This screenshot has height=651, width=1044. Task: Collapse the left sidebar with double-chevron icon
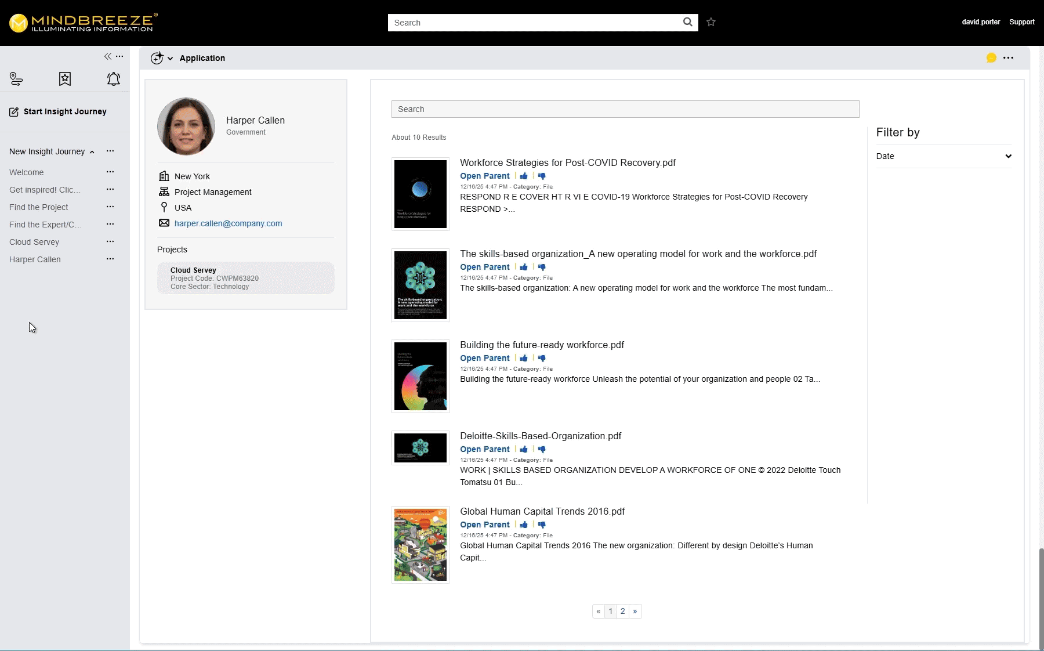[107, 56]
